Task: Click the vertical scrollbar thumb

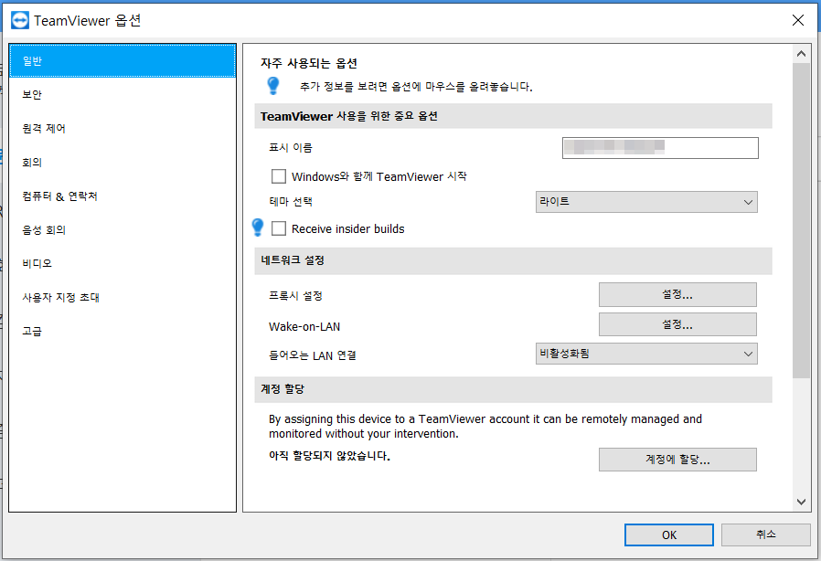Action: click(x=801, y=220)
